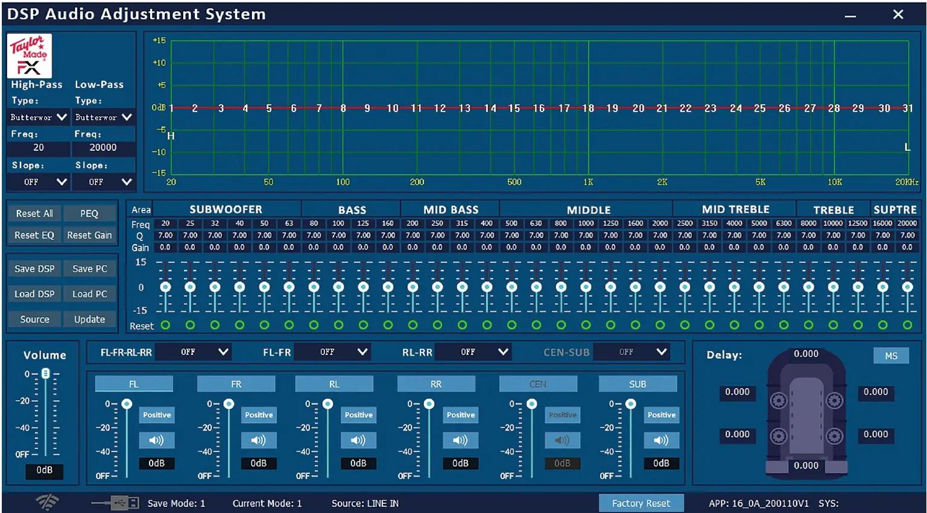Mute the FL channel speaker icon
Viewport: 927px width, 513px height.
[157, 440]
